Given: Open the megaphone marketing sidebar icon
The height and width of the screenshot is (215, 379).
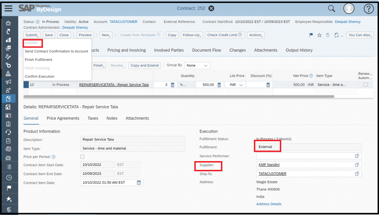Looking at the screenshot, I should 8,82.
